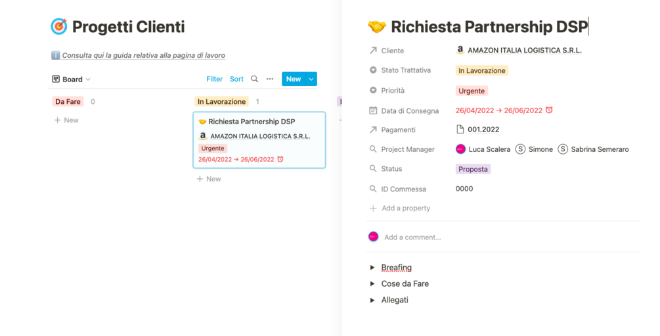This screenshot has height=336, width=660.
Task: Open the three-dots board options menu
Action: 270,79
